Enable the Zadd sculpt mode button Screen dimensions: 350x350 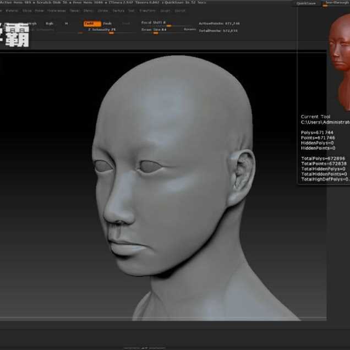pos(92,24)
